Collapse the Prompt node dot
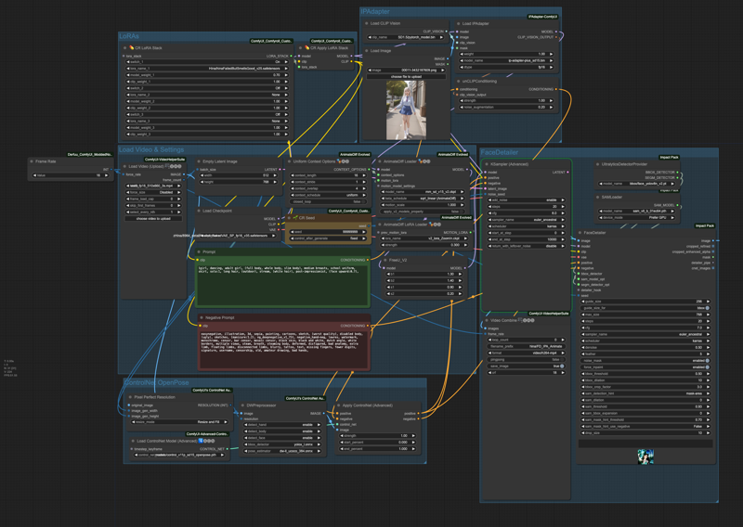 pos(199,251)
